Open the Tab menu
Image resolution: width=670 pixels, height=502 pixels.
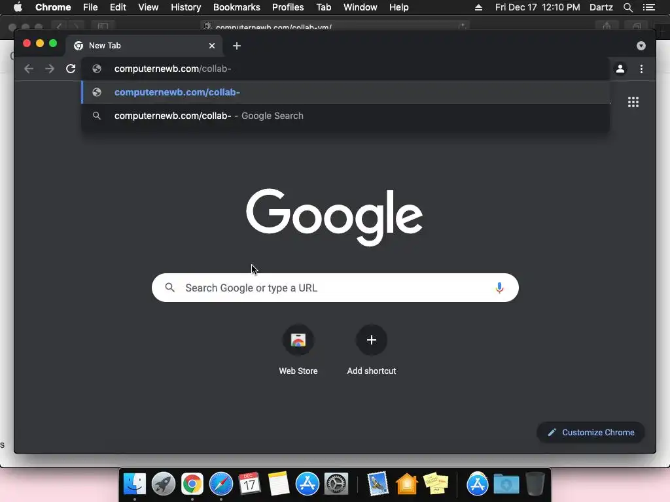pyautogui.click(x=323, y=7)
